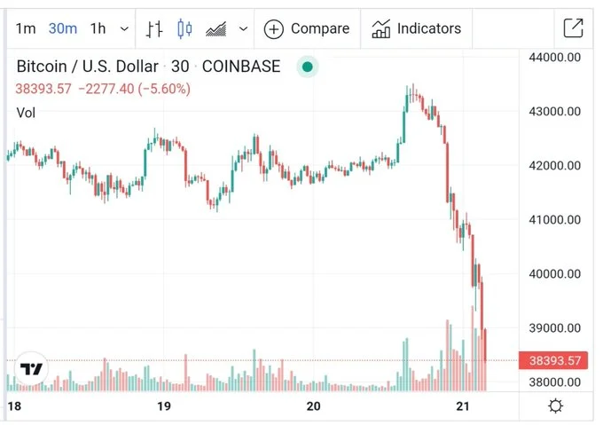Click the Compare plus circle icon
603x425 pixels.
click(274, 29)
